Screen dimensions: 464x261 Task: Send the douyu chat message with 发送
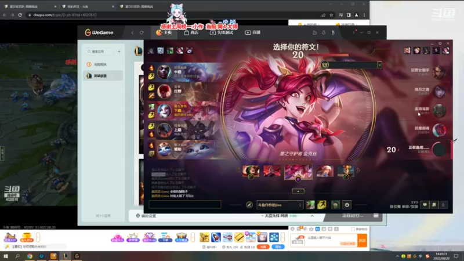362,240
